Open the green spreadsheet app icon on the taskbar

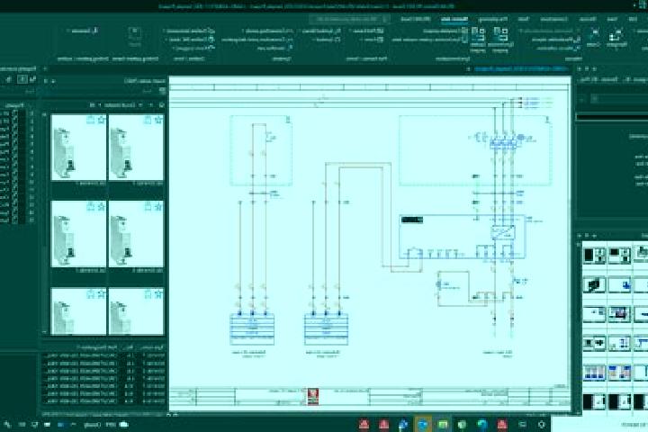(x=442, y=424)
